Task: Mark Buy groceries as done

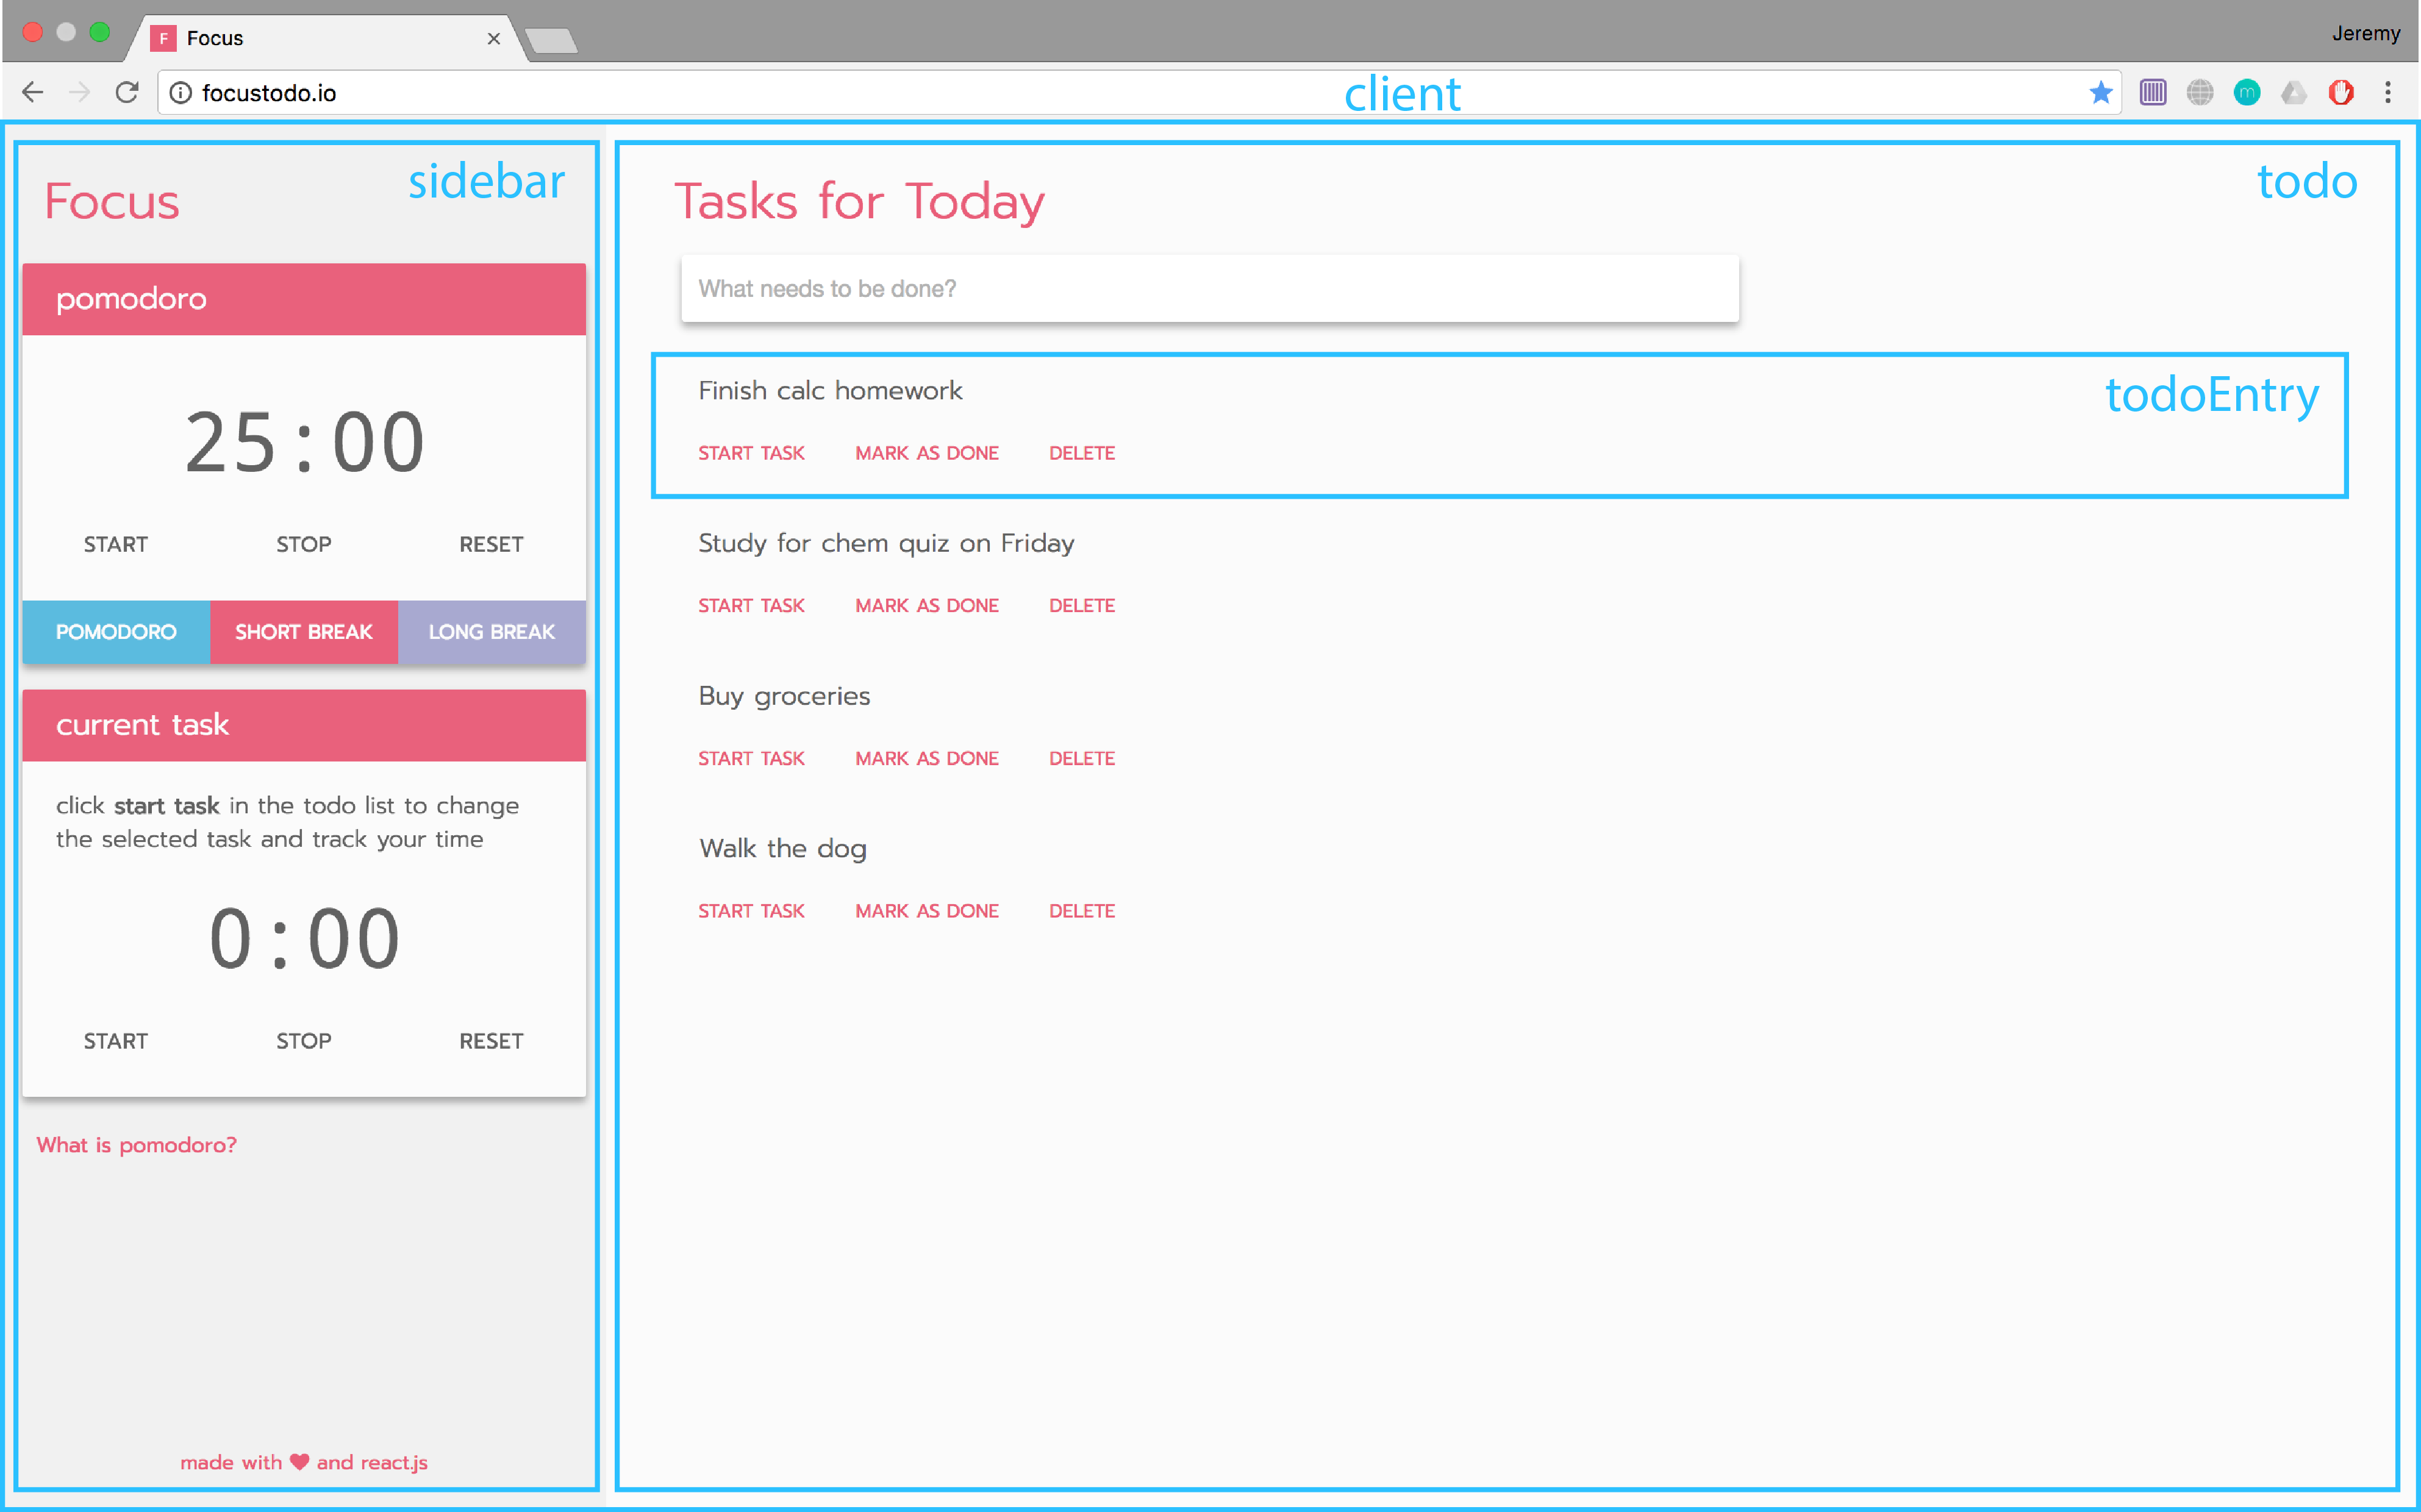Action: 927,758
